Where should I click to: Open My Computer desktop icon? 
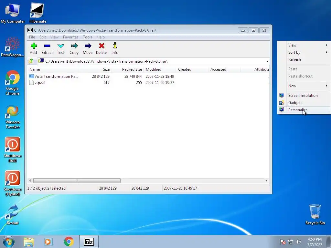(13, 13)
